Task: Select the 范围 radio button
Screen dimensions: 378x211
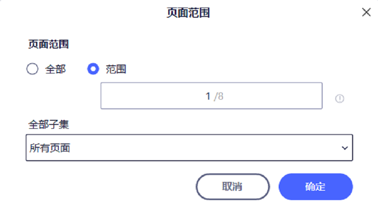Action: (93, 69)
